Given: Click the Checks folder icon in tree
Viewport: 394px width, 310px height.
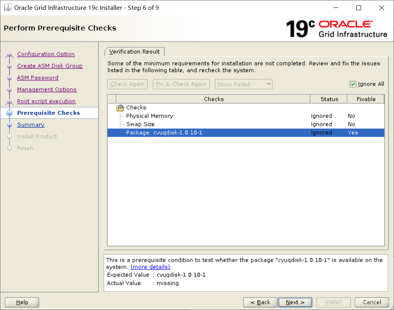Looking at the screenshot, I should [120, 108].
